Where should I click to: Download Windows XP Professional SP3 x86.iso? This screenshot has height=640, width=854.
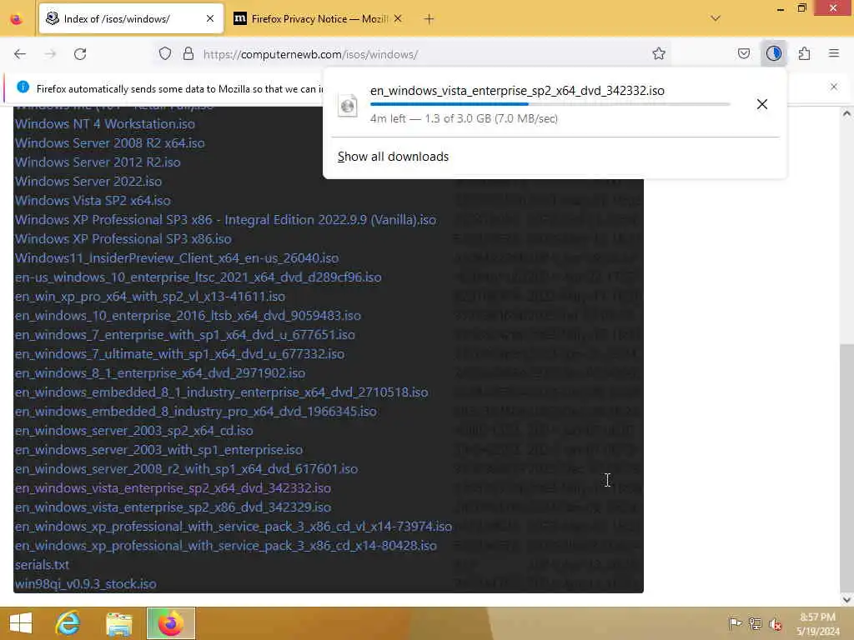123,239
